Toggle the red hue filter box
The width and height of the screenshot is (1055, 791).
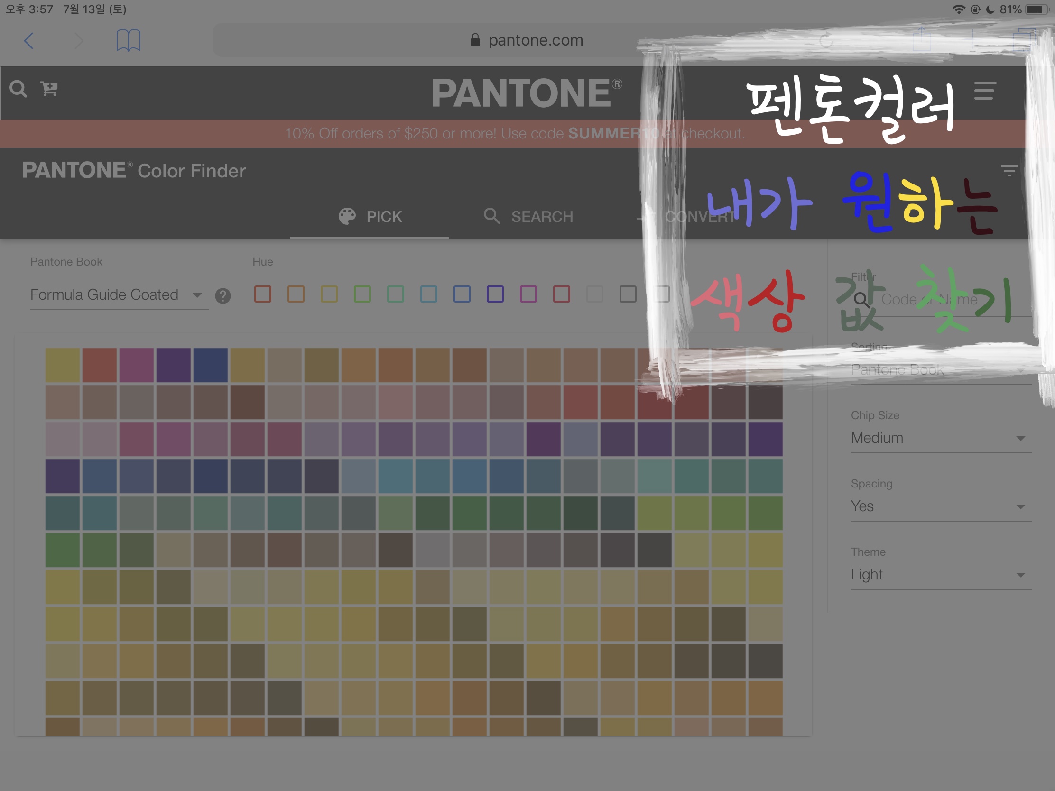pyautogui.click(x=263, y=294)
